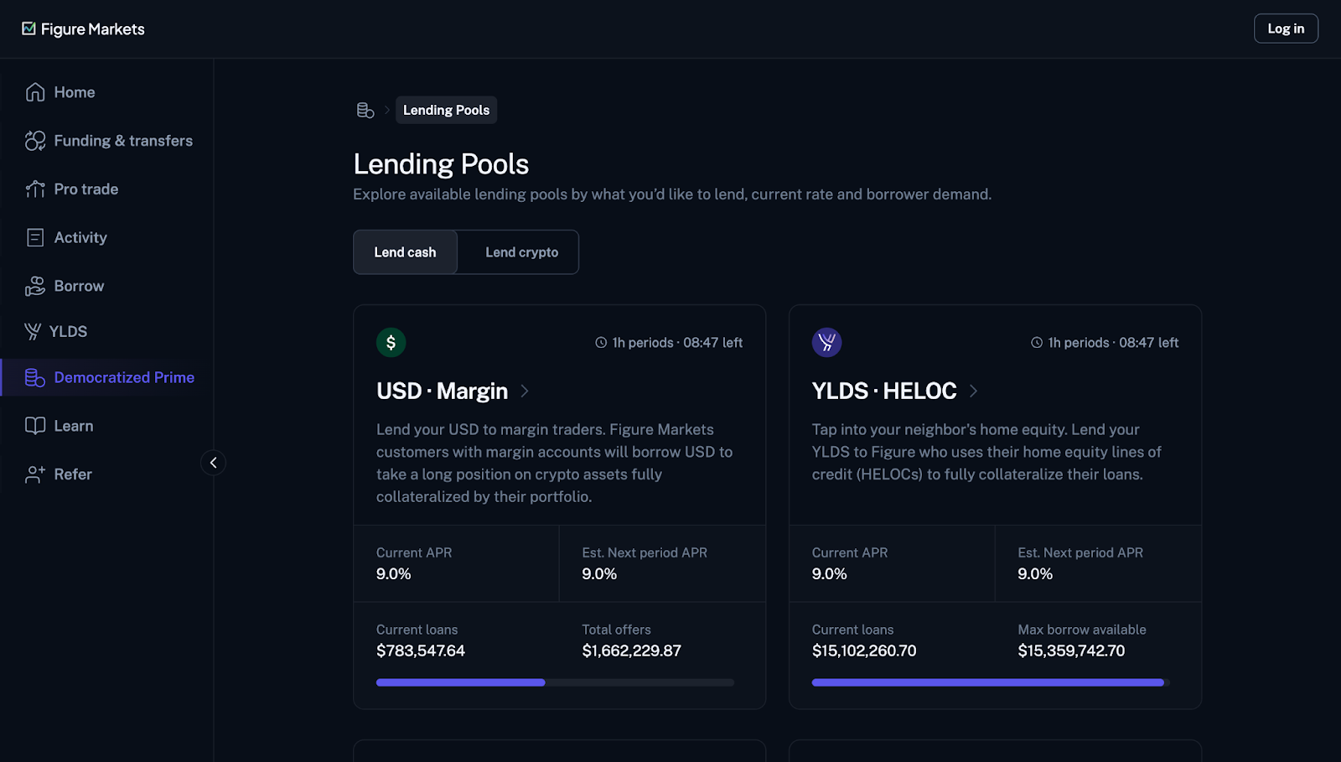This screenshot has height=762, width=1341.
Task: Click the Borrow sidebar icon
Action: coord(34,286)
